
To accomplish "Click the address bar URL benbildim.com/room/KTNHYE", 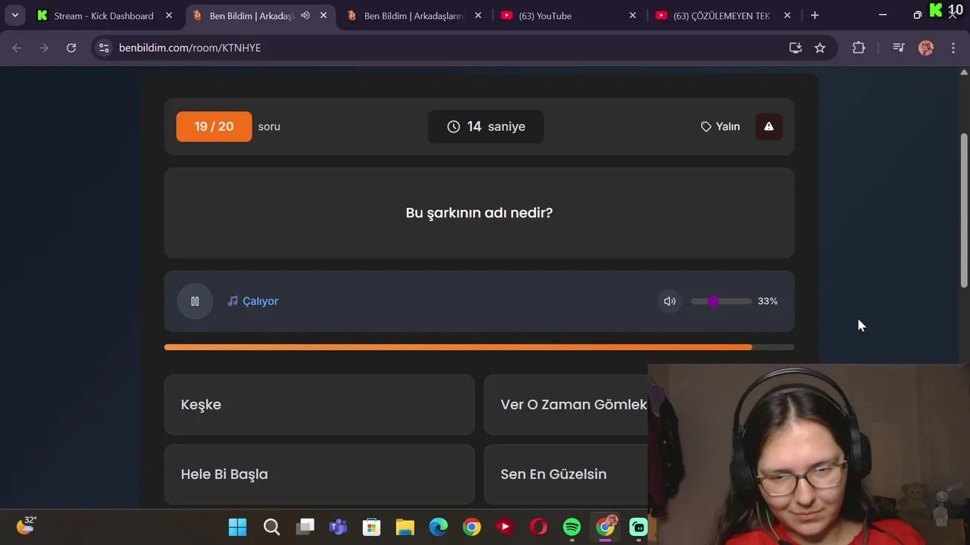I will tap(189, 48).
